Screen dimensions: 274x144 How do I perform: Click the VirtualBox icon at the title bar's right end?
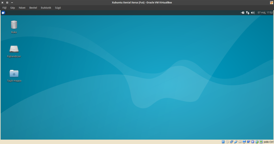tap(272, 2)
